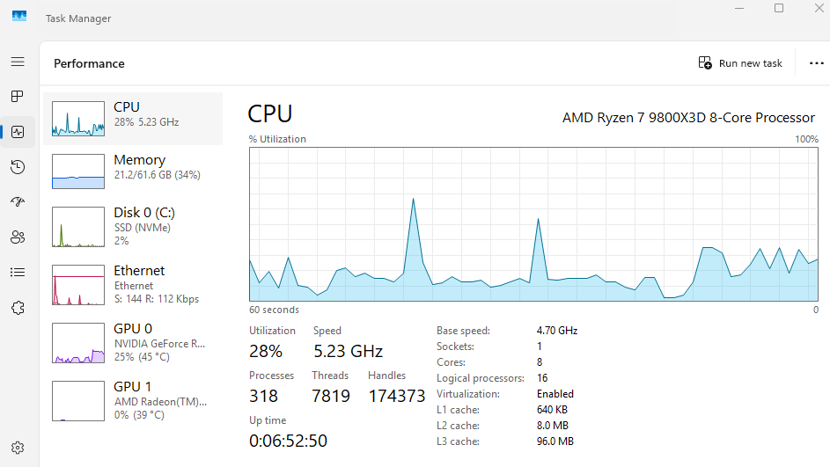Open the Services page icon
Viewport: 830px width, 467px height.
pos(18,308)
